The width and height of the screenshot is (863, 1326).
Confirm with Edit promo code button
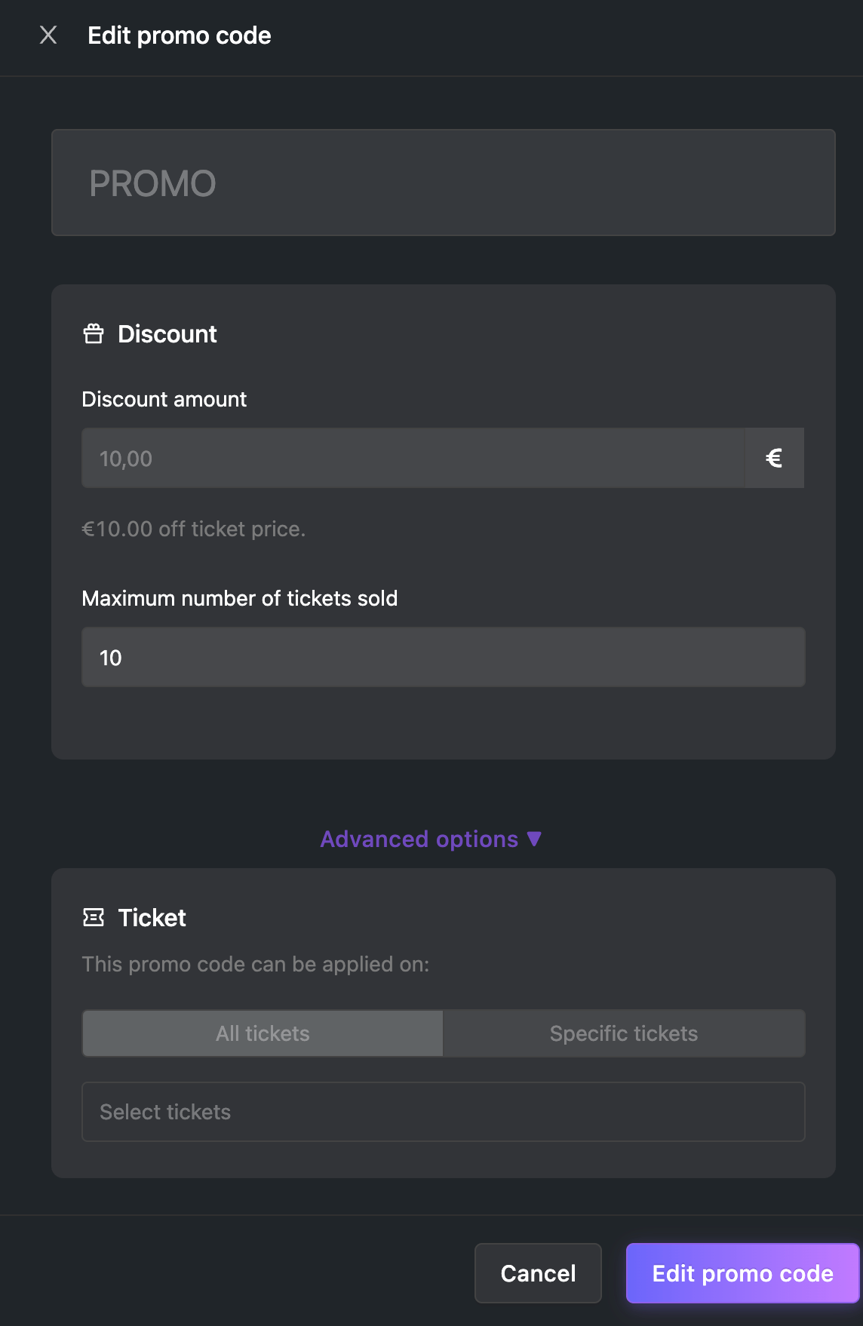742,1273
